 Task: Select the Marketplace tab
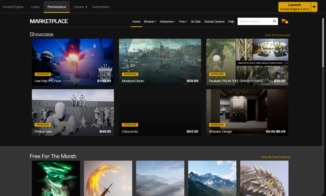coord(57,7)
